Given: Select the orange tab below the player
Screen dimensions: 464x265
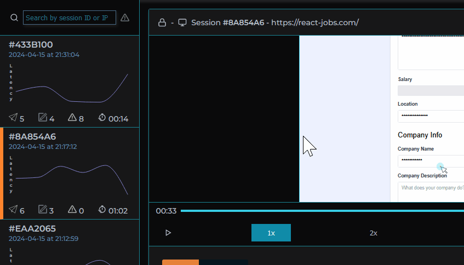Looking at the screenshot, I should click(180, 262).
